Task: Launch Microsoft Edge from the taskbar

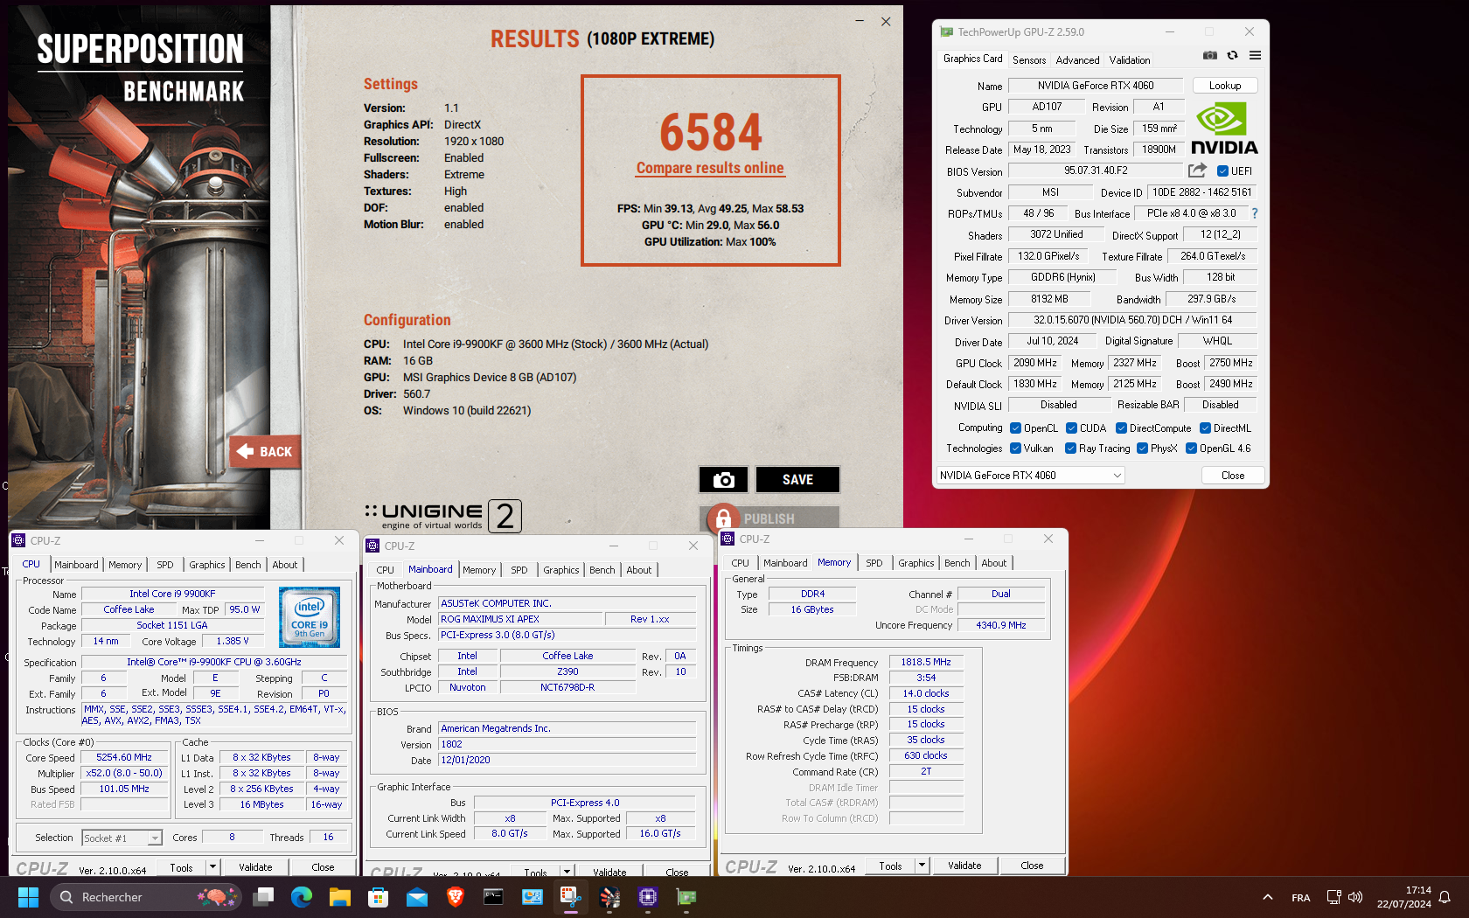Action: click(x=302, y=897)
